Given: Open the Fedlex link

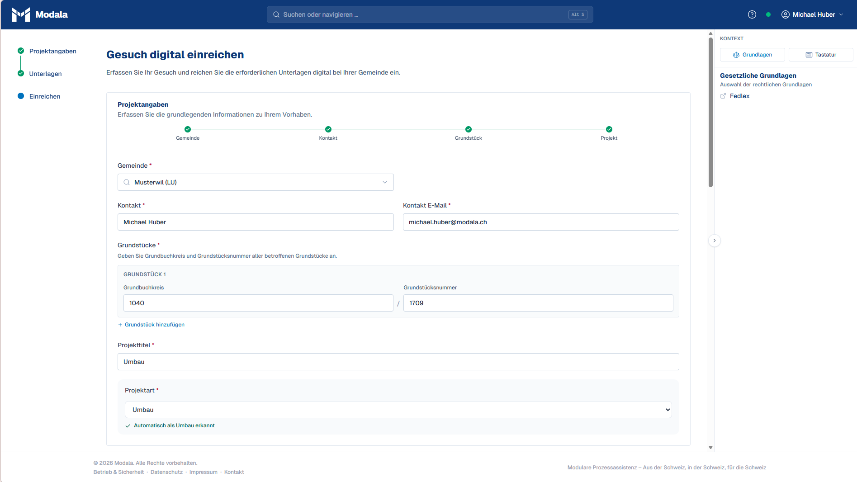Looking at the screenshot, I should [739, 96].
